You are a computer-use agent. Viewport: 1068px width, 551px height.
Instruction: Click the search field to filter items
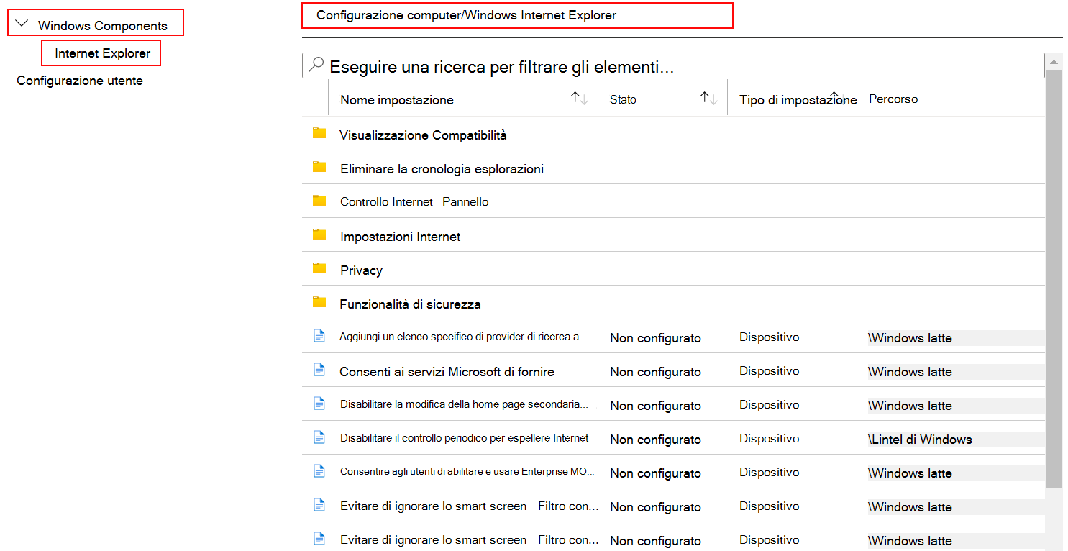[673, 65]
